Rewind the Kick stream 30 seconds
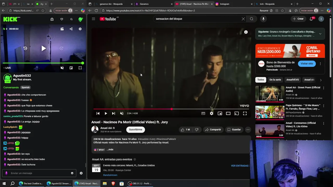This screenshot has height=187, width=333. 25,48
